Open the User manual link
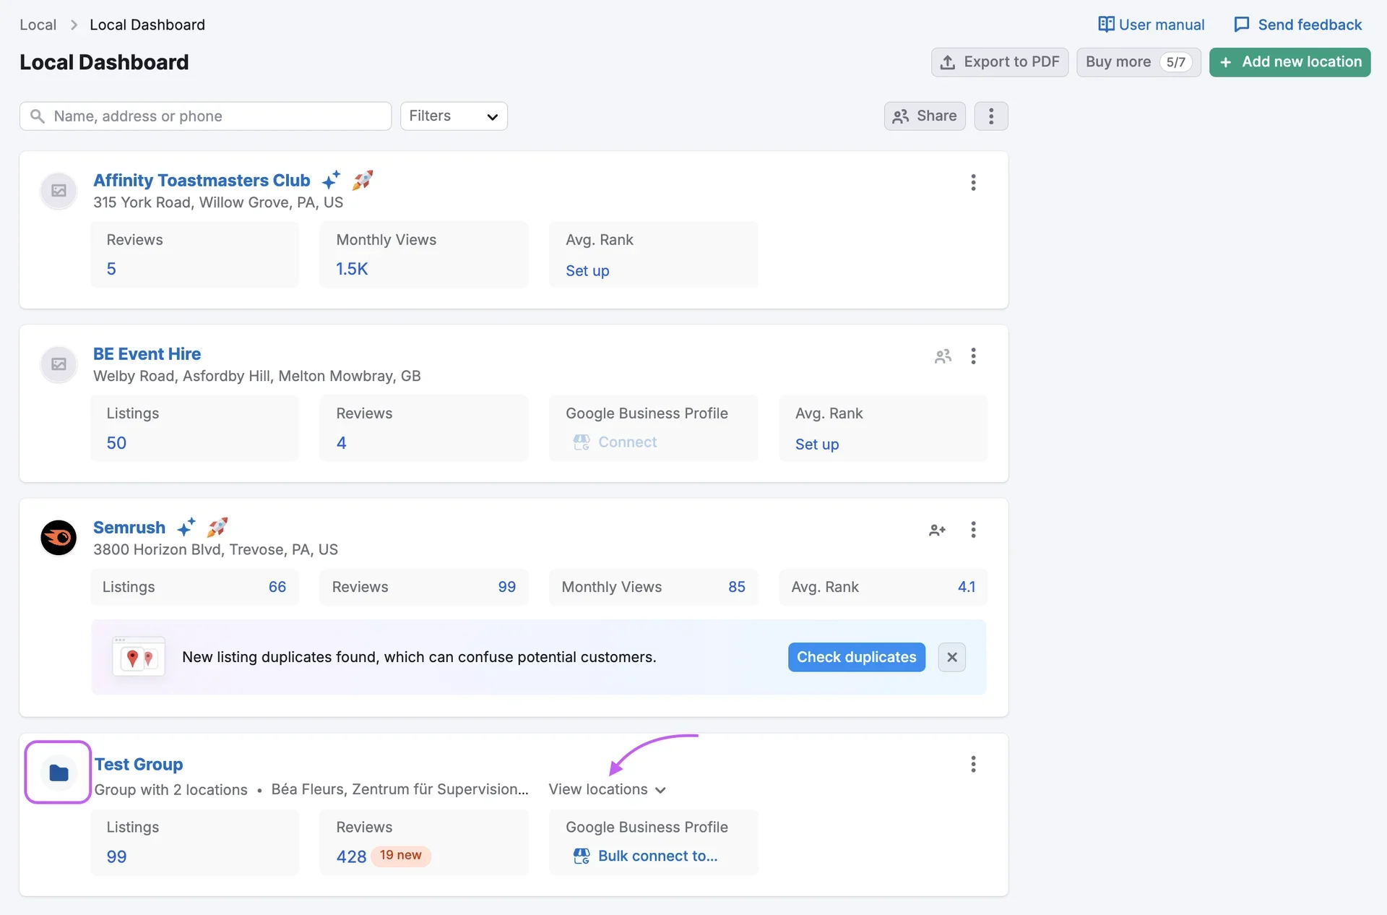This screenshot has height=915, width=1387. click(x=1151, y=25)
